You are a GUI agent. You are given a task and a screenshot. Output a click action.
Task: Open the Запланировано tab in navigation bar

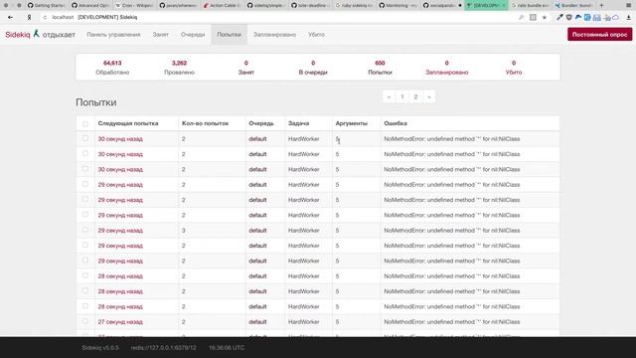point(274,35)
